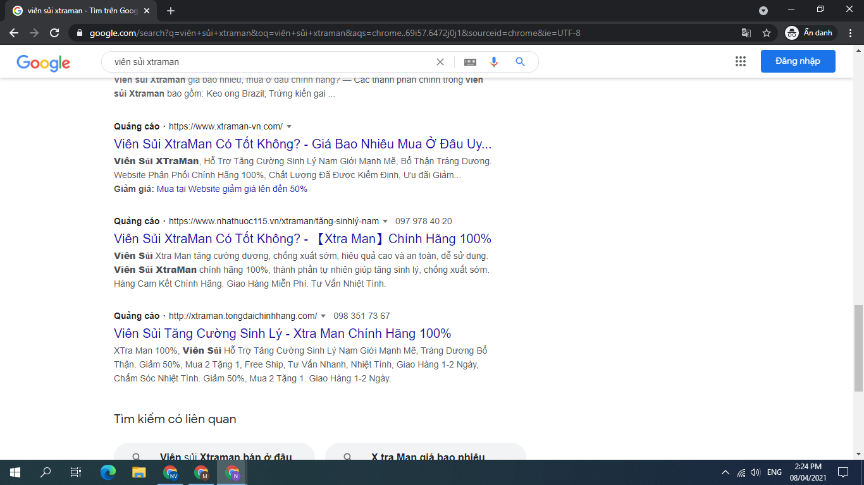
Task: Expand the xtraman-vn.com ad dropdown arrow
Action: point(289,127)
